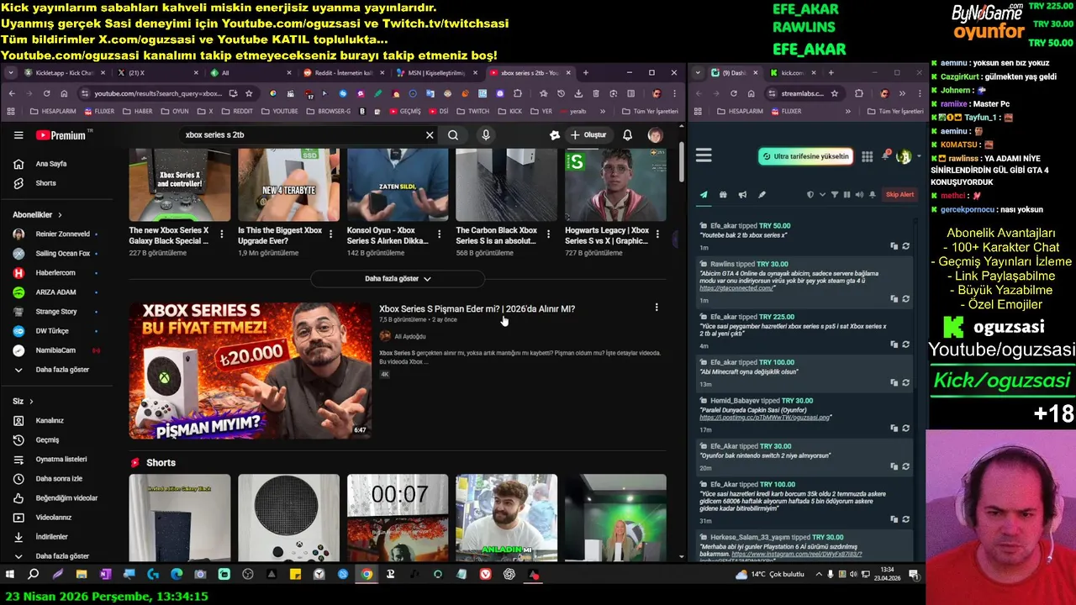The height and width of the screenshot is (605, 1076).
Task: Bookmark the YouTube page with the star icon
Action: (x=249, y=93)
